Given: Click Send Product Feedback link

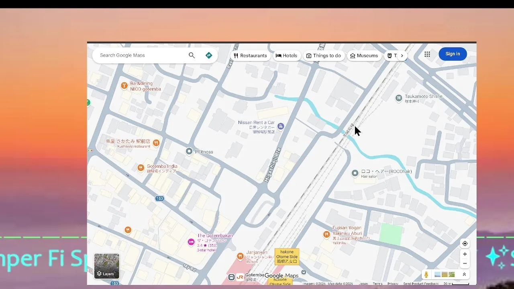Looking at the screenshot, I should point(421,283).
